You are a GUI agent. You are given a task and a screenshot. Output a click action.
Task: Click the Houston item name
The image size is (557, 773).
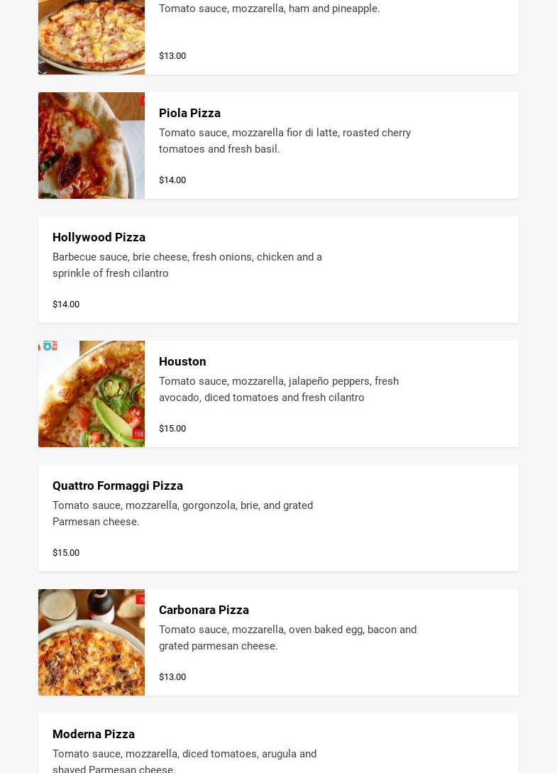click(182, 361)
